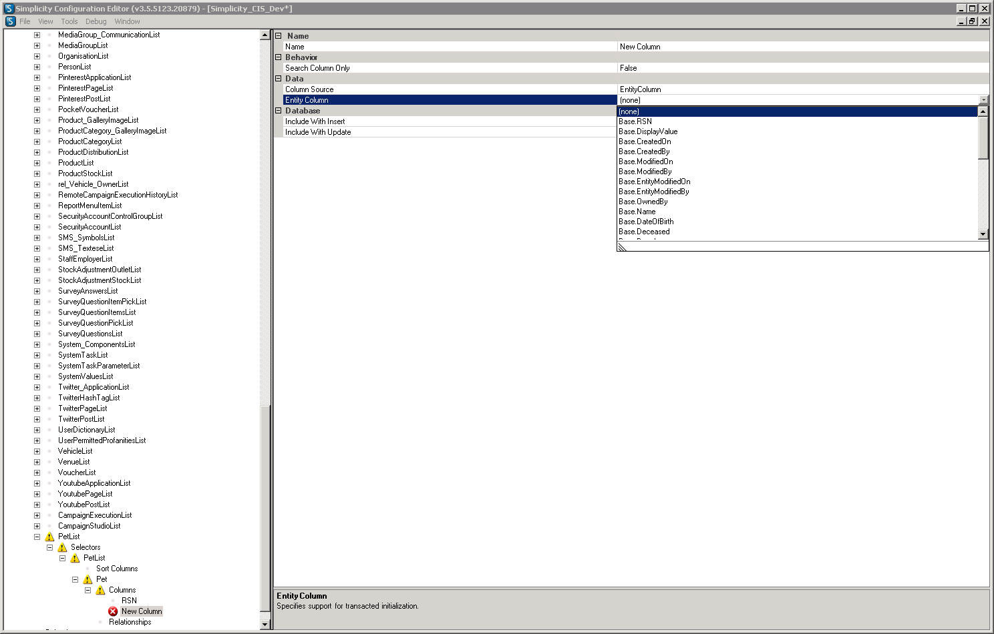Choose Base.ModifiedOn from the dropdown list

click(797, 162)
